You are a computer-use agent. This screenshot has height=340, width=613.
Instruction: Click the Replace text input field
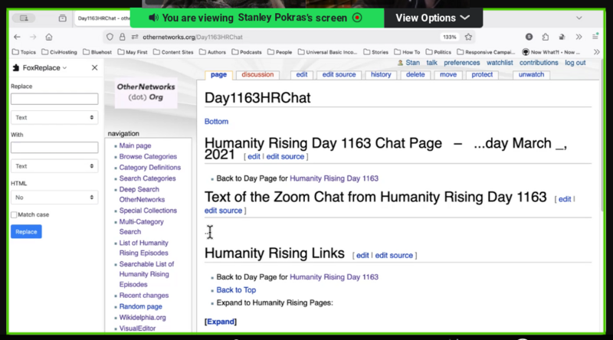pos(54,99)
